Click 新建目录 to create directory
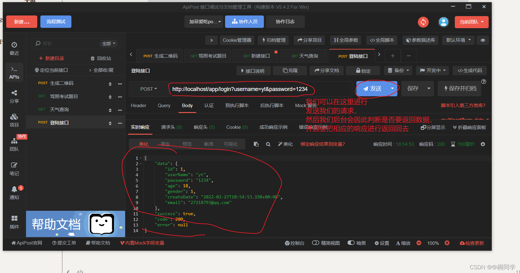Viewport: 520px width, 273px height. [x=52, y=58]
